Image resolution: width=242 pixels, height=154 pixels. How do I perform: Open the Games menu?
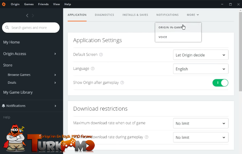pos(29,4)
